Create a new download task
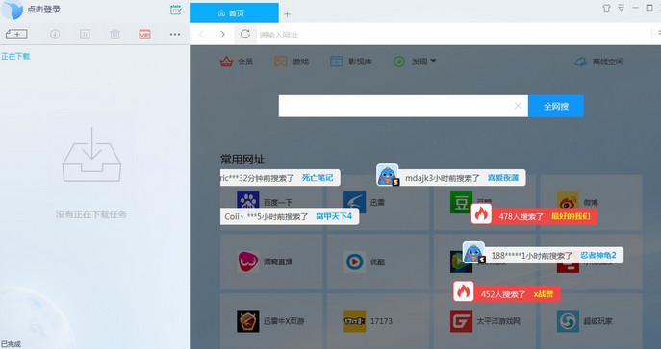Image resolution: width=661 pixels, height=349 pixels. point(16,34)
